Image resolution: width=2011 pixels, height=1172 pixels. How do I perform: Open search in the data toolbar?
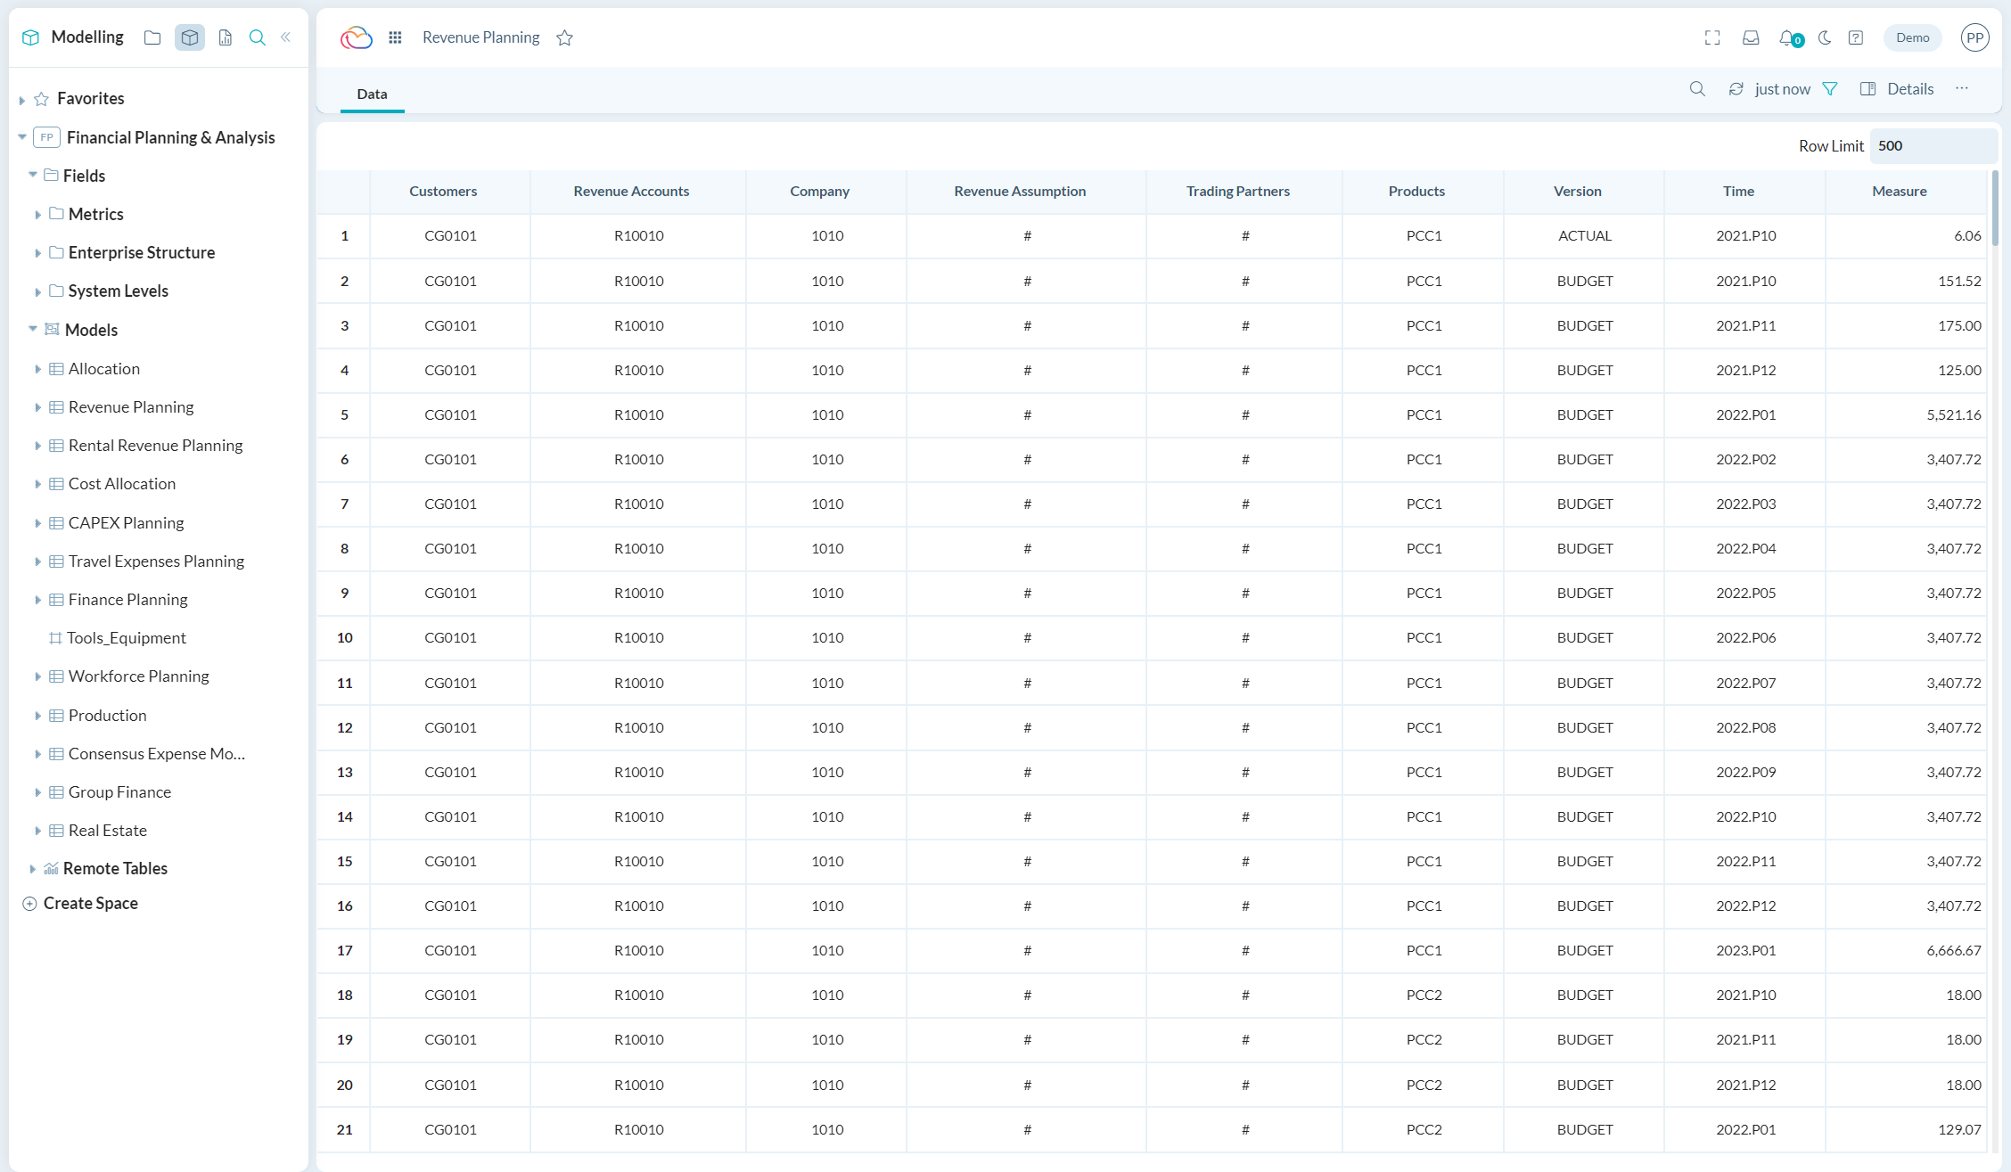coord(1697,89)
